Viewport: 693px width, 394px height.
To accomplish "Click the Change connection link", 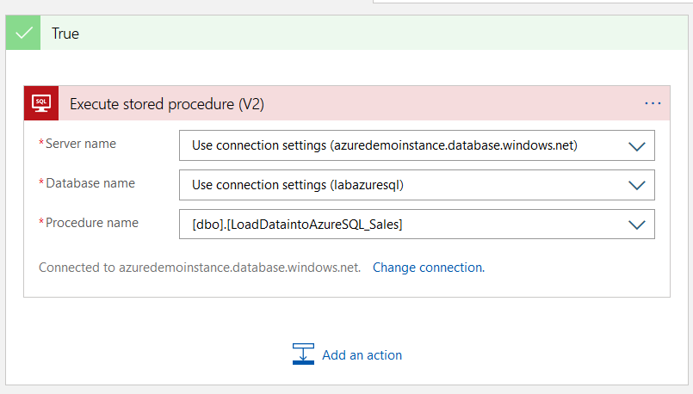I will point(427,268).
